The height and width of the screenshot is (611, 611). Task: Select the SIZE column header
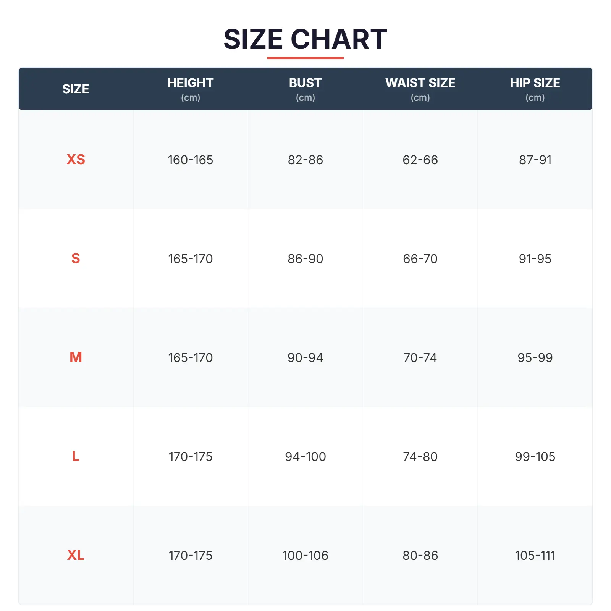[76, 89]
